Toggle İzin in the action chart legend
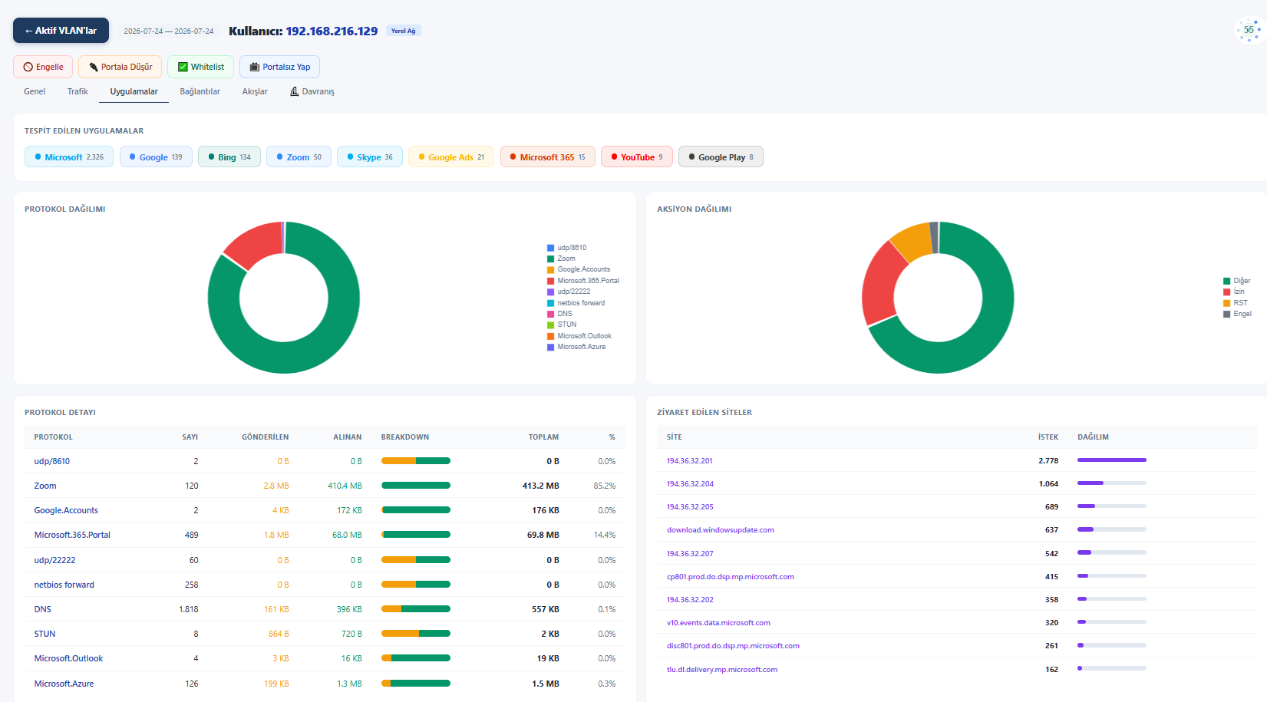1267x702 pixels. pos(1234,292)
